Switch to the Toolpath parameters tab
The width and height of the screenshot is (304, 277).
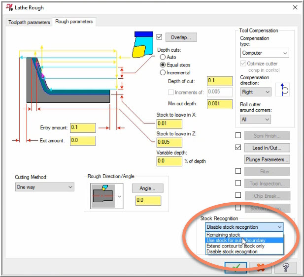point(29,22)
